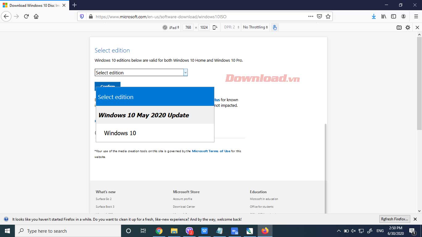Viewport: 422px width, 237px height.
Task: Open the Library bookmarks and history
Action: coord(384,16)
